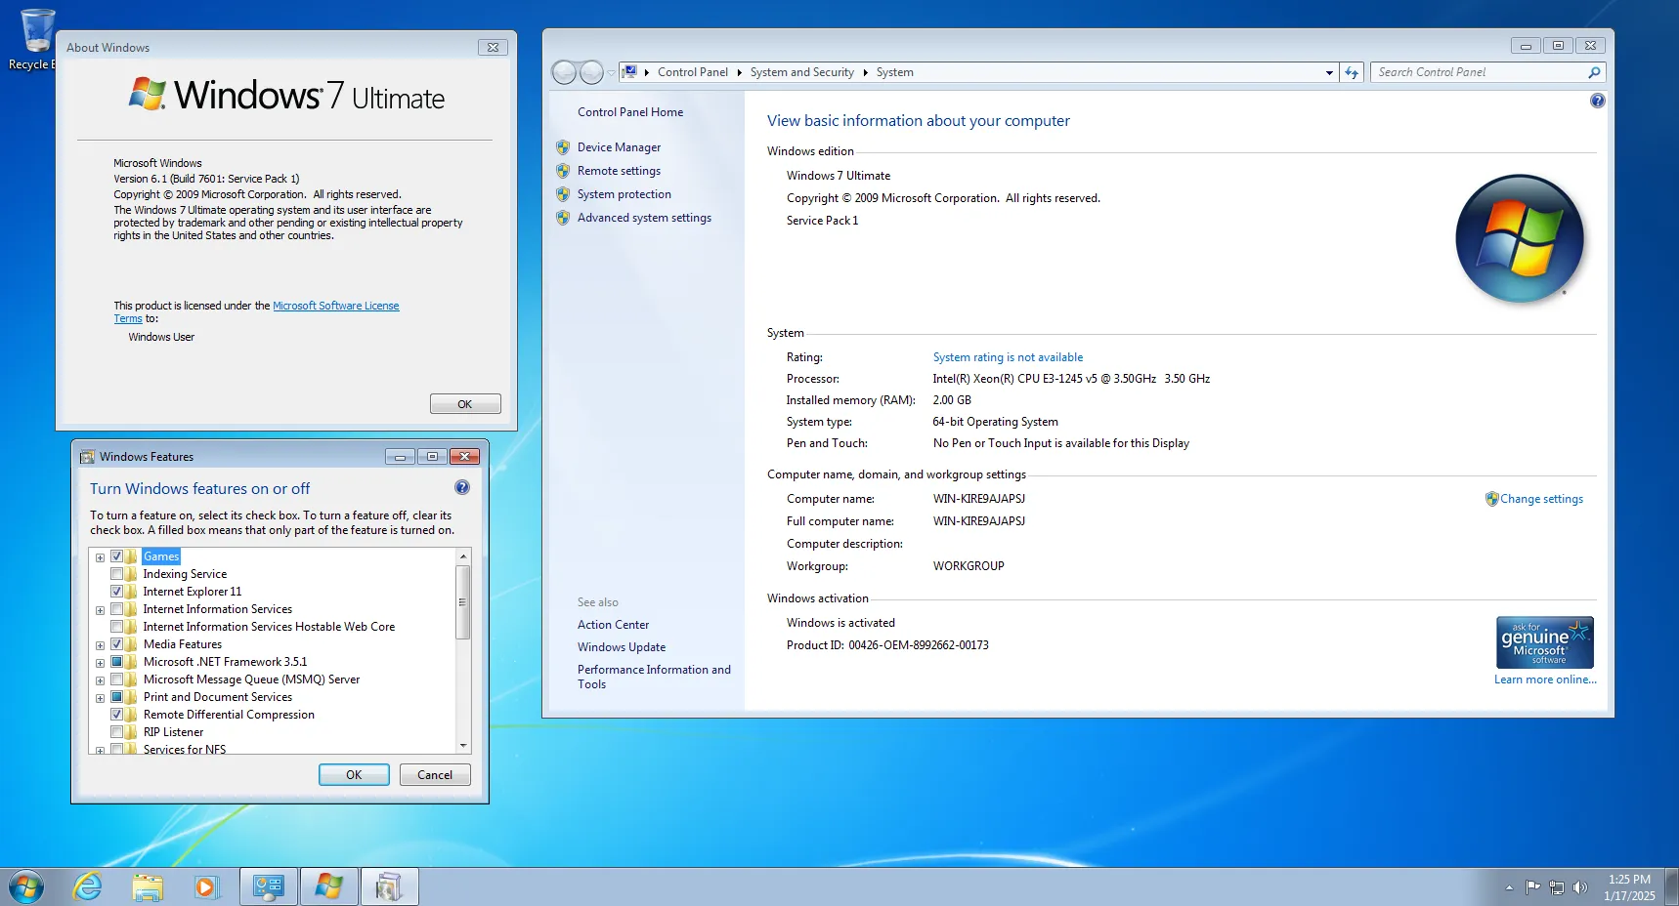Uncheck Remote Differential Compression checkbox

[x=116, y=715]
